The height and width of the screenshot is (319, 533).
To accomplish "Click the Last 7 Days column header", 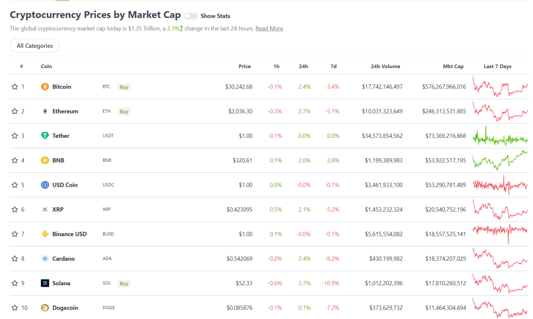I will pyautogui.click(x=497, y=66).
